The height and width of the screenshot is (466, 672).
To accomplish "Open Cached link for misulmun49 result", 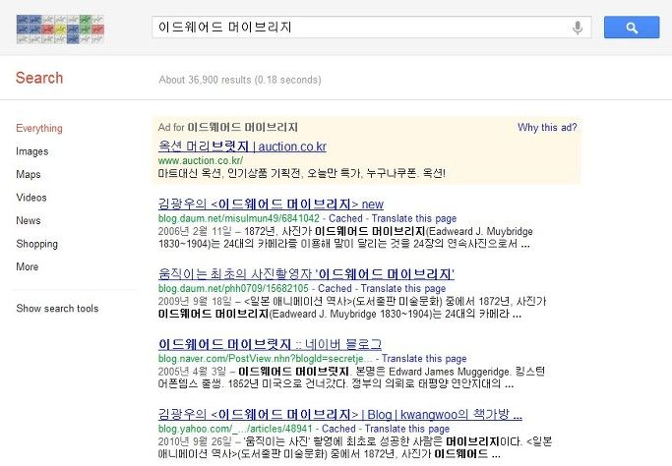I will 345,218.
